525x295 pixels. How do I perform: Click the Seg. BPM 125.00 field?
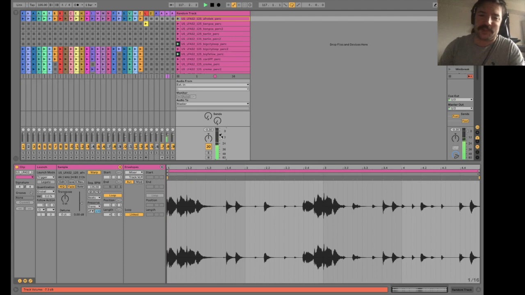coord(94,187)
